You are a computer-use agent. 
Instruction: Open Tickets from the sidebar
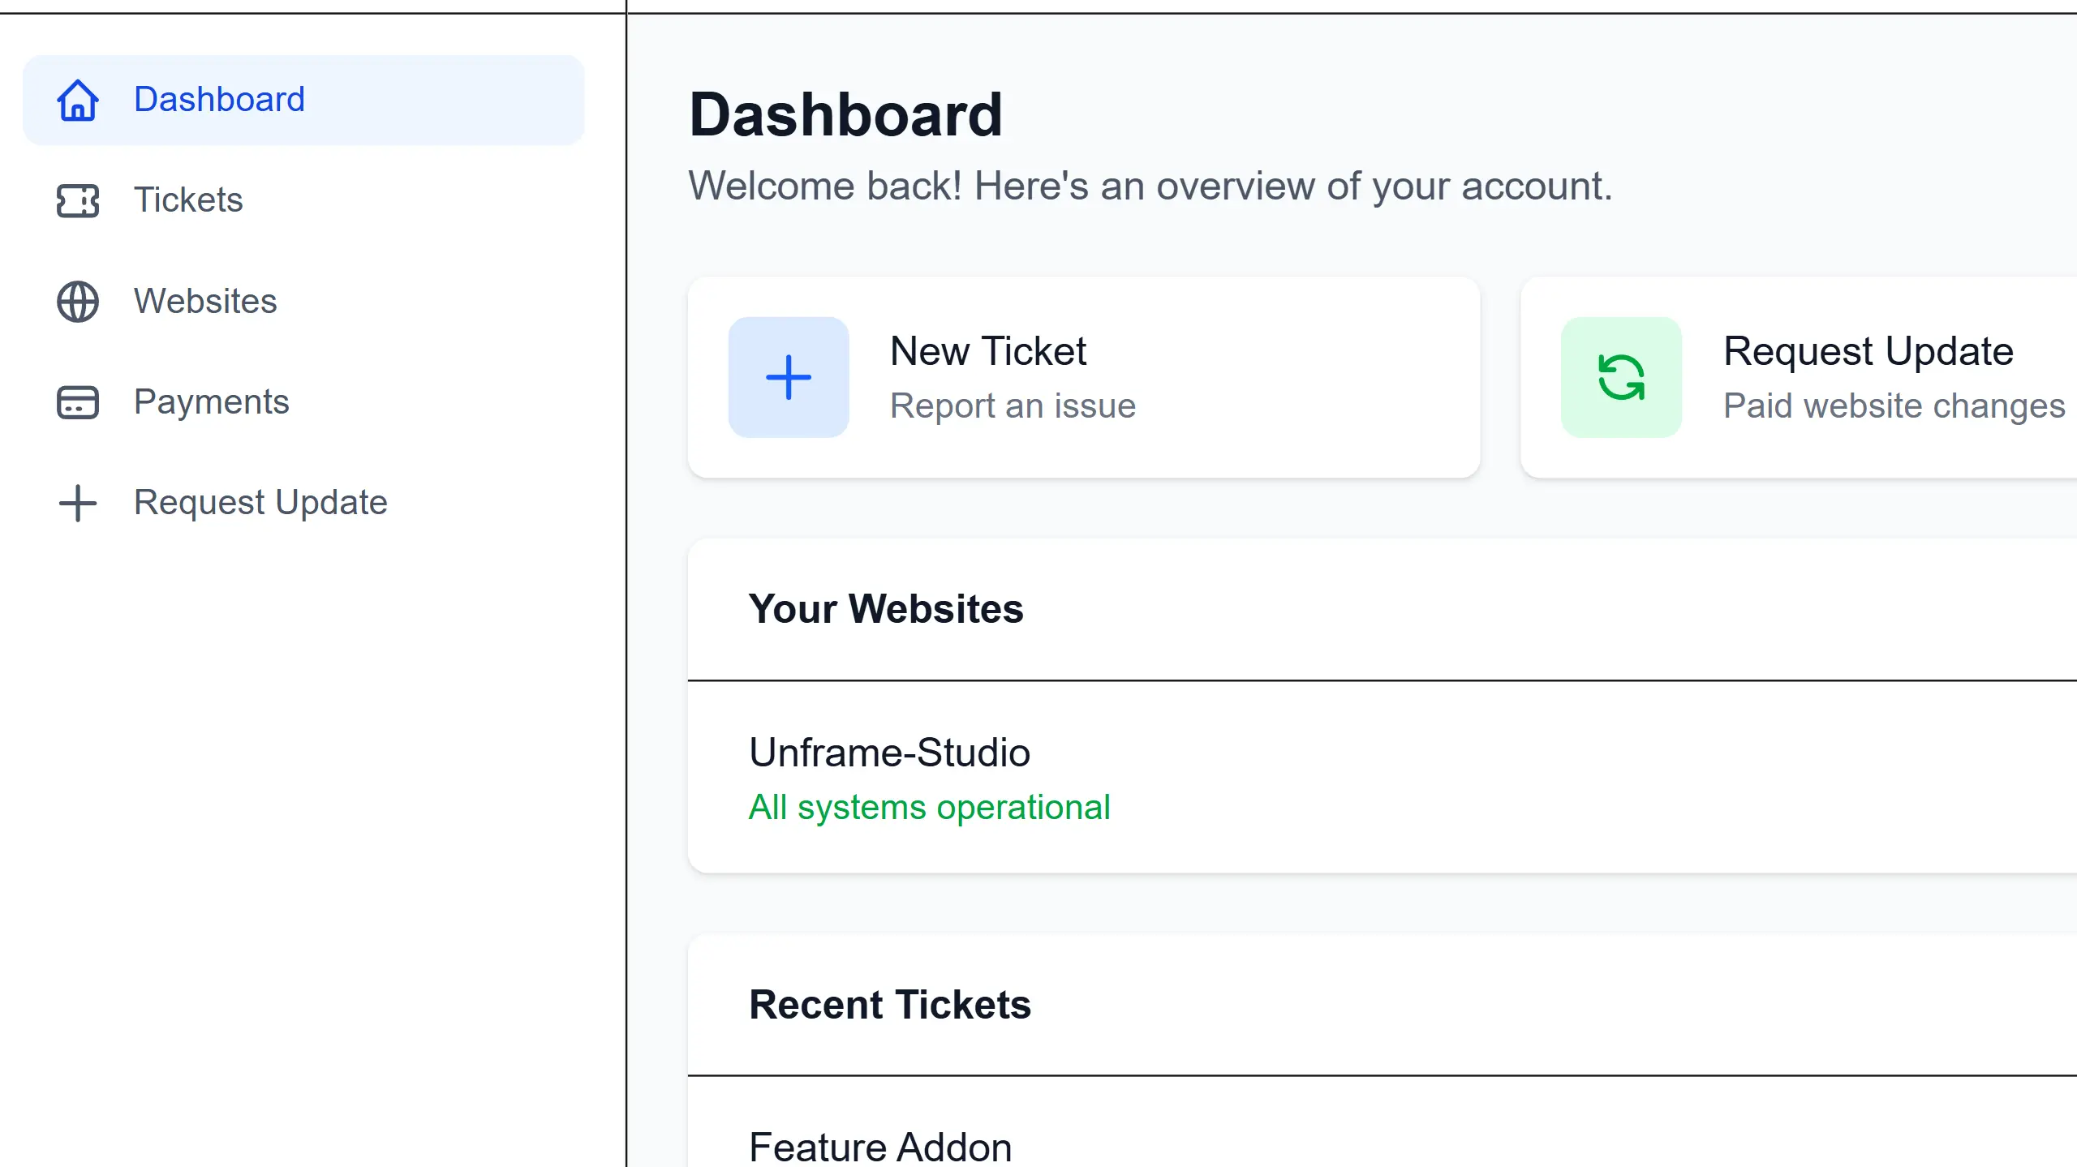click(x=187, y=200)
